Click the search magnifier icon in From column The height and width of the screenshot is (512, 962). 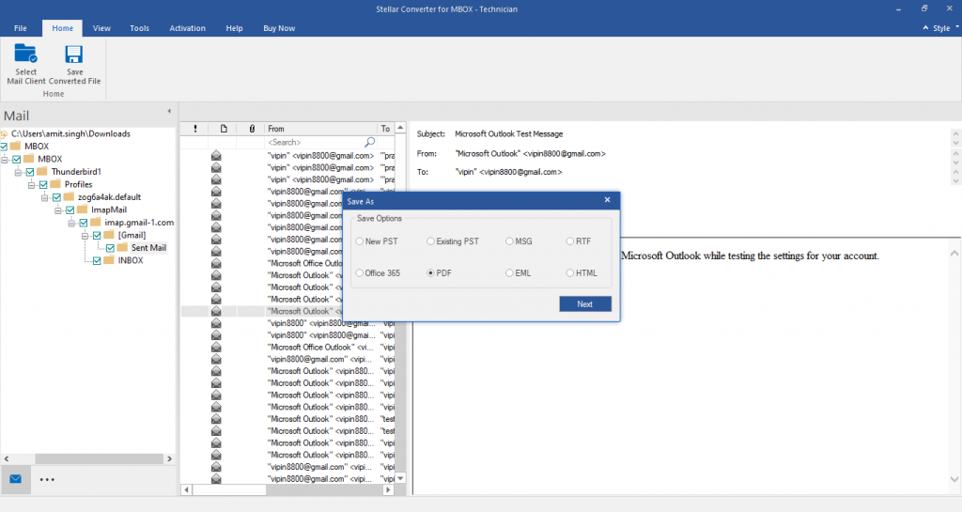click(x=369, y=142)
